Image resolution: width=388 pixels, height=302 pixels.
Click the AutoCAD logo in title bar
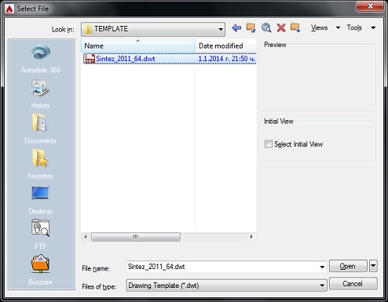click(x=9, y=9)
